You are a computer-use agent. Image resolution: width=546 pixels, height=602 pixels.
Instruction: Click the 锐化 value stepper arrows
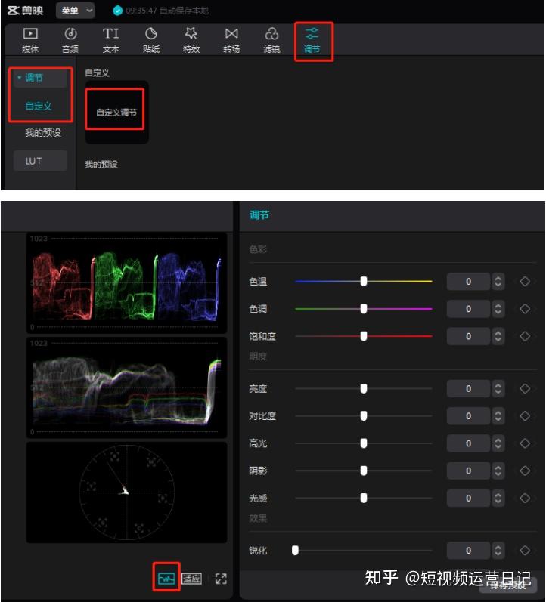point(498,551)
